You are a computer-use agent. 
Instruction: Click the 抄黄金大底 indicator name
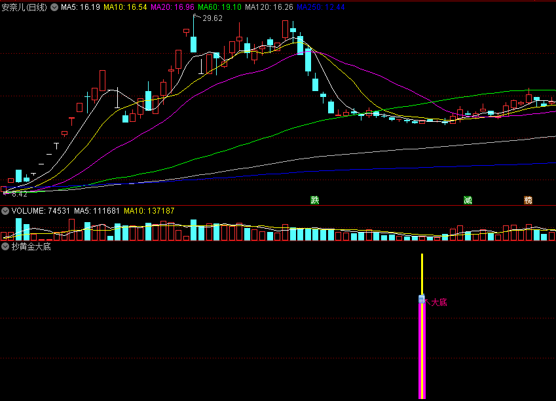31,246
